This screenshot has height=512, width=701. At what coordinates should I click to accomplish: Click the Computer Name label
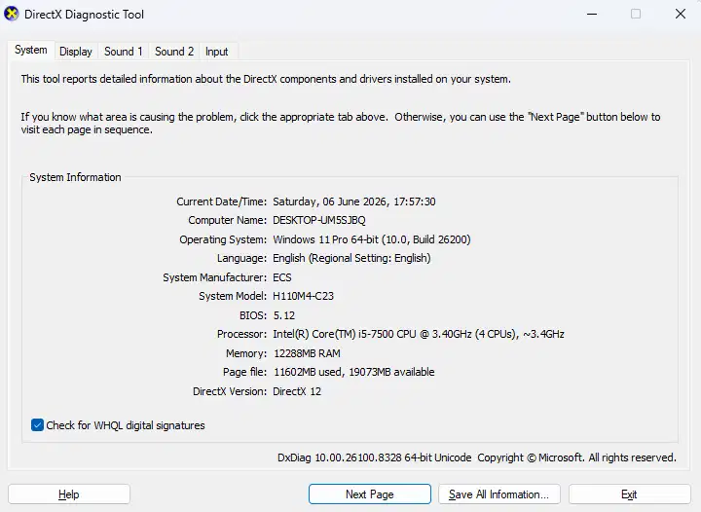(x=227, y=220)
